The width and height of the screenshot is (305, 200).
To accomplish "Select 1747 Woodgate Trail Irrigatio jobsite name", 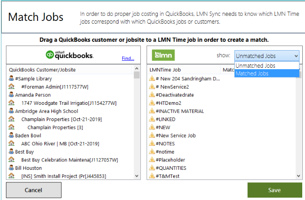I will tap(69, 103).
